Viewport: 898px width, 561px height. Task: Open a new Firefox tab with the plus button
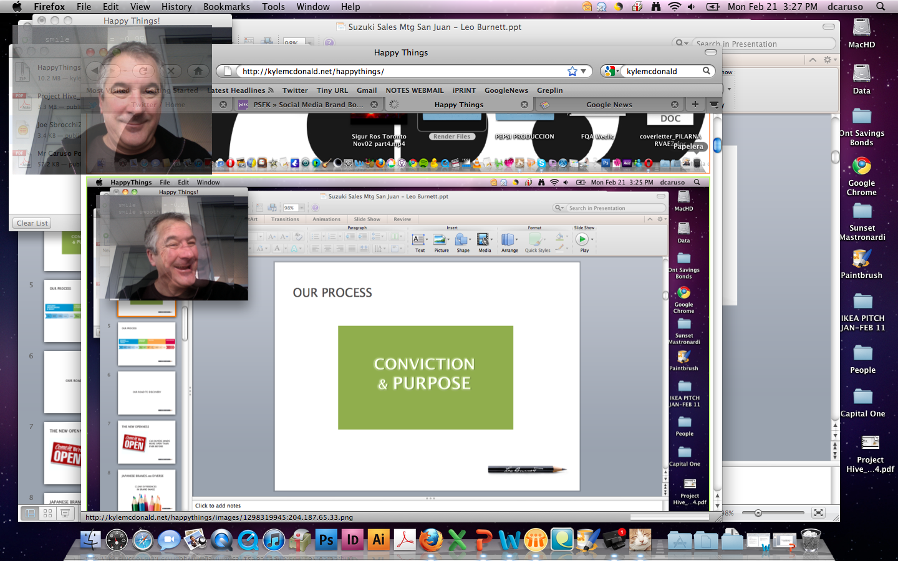coord(695,104)
